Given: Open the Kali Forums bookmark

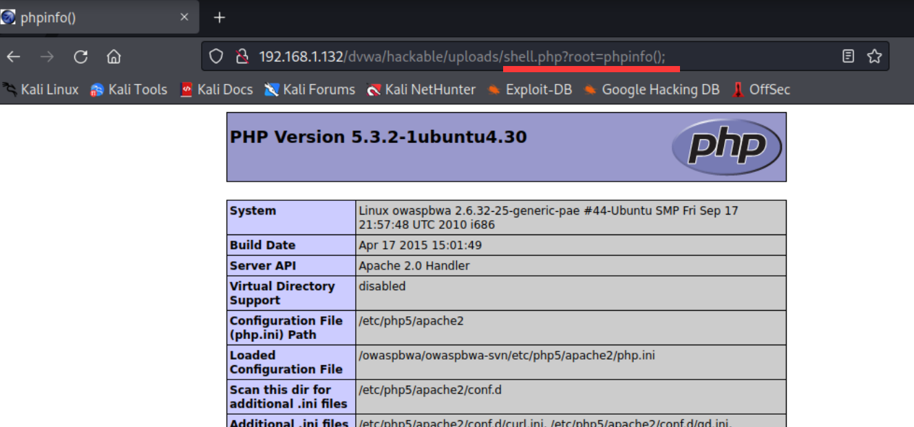Looking at the screenshot, I should point(310,89).
